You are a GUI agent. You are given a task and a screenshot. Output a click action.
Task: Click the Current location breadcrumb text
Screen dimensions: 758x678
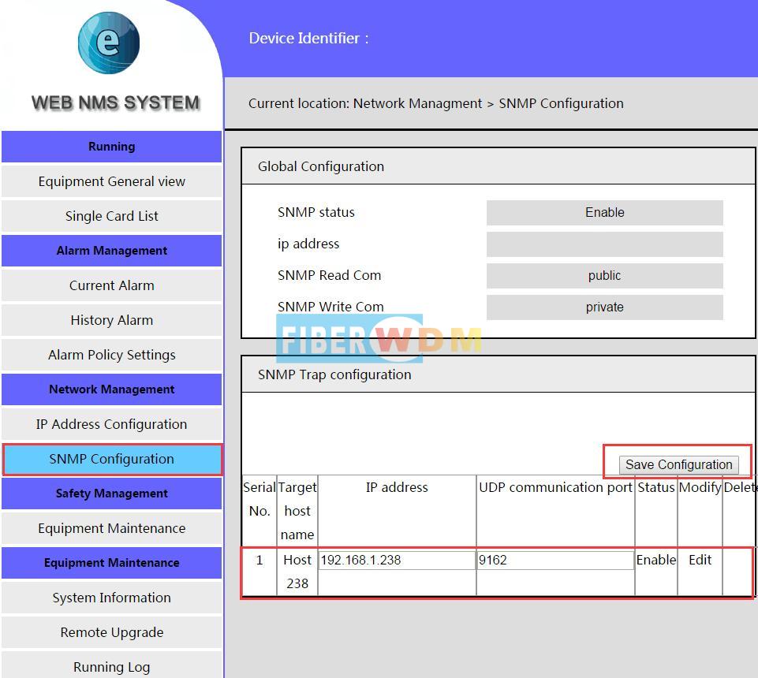(x=436, y=103)
